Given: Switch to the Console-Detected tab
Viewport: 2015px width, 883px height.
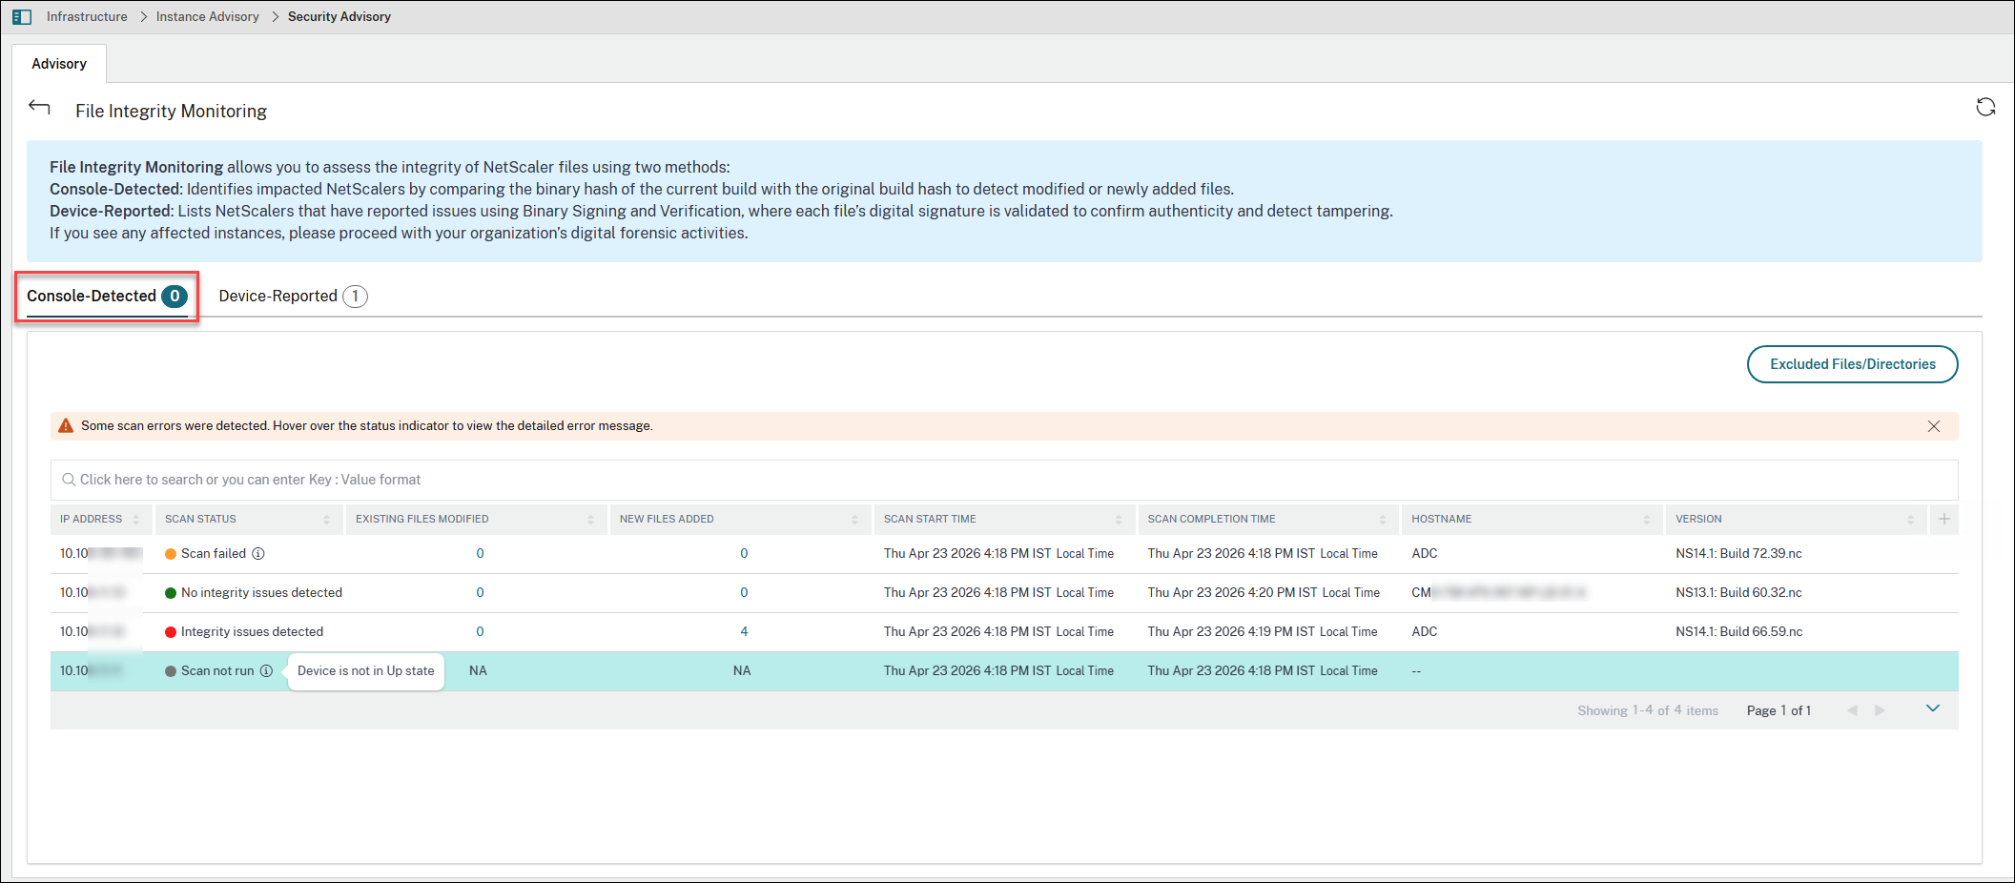Looking at the screenshot, I should pos(106,297).
